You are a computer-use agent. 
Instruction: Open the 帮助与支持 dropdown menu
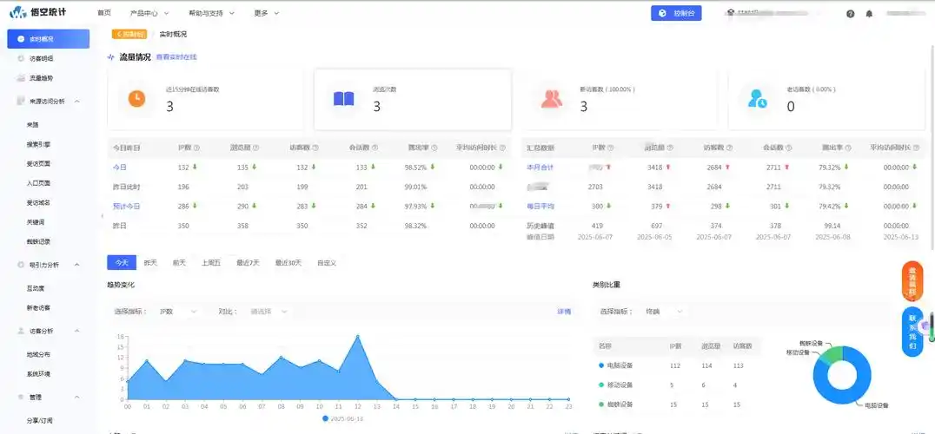coord(211,13)
